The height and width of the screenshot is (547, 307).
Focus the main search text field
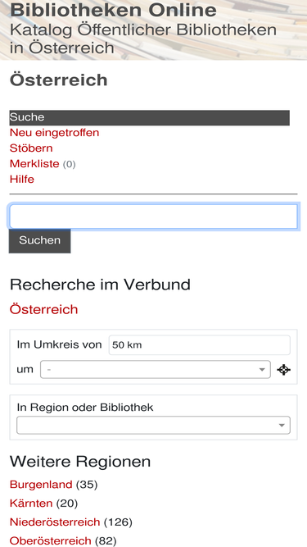(153, 217)
